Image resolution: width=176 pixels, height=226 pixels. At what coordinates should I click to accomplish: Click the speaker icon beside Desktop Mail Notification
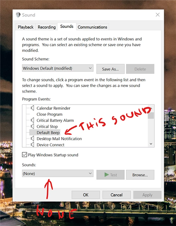coord(32,138)
